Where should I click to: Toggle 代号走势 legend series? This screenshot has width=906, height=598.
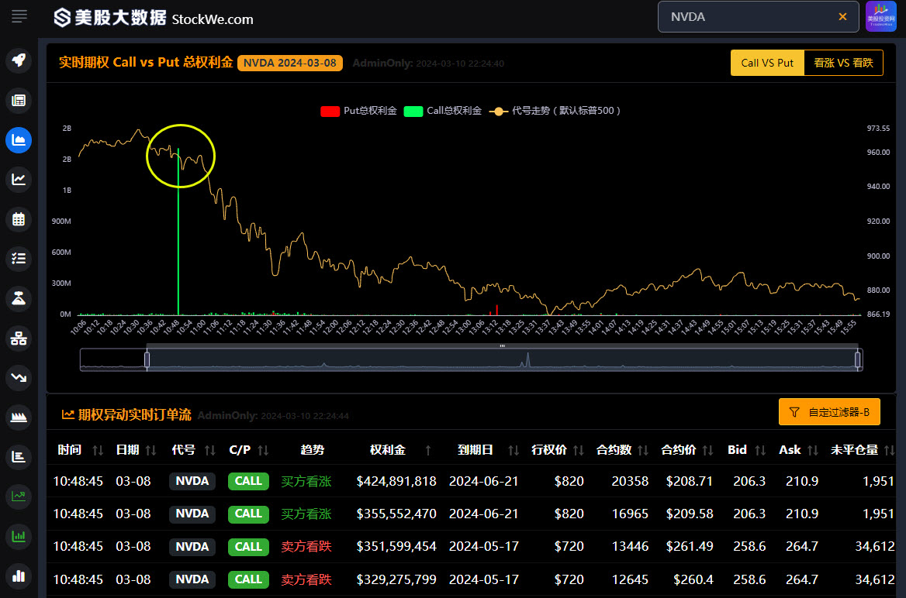pyautogui.click(x=555, y=111)
